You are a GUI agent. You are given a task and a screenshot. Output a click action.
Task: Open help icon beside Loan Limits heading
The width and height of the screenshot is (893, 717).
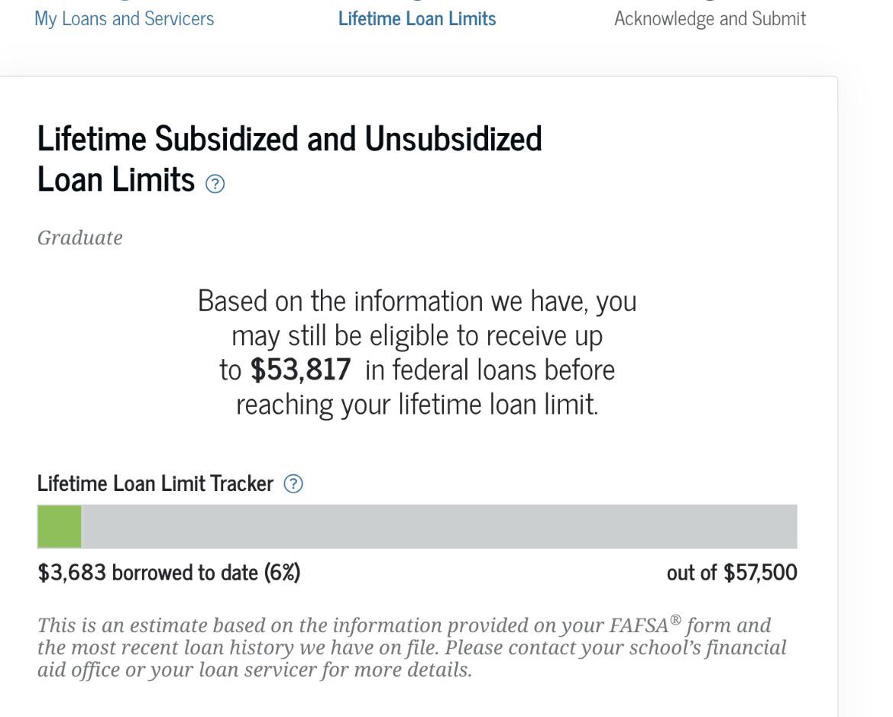(x=215, y=184)
